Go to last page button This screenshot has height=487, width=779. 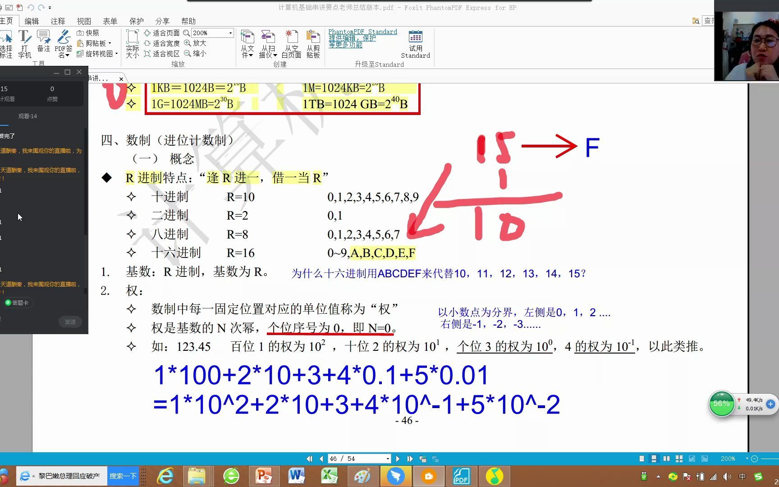[x=410, y=459]
